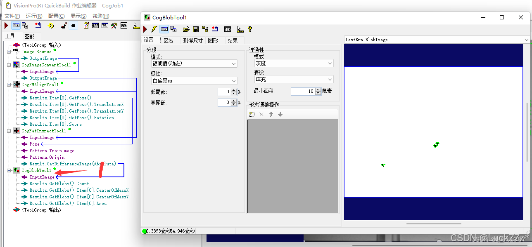This screenshot has height=247, width=532.
Task: Start continuous run with yellow loop icon
Action: 51,26
